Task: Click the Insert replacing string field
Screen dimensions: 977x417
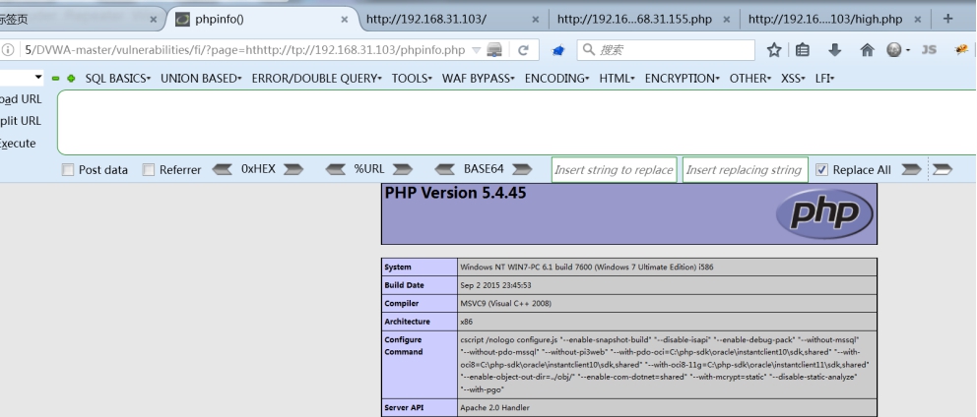Action: pos(746,169)
